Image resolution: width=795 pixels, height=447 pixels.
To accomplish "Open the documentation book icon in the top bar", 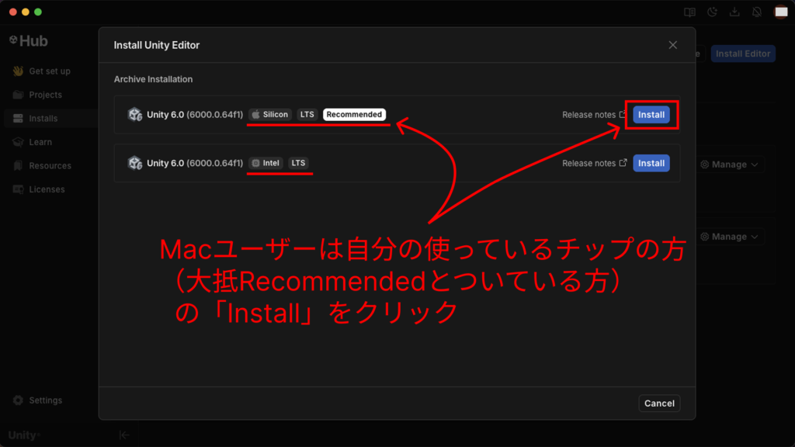I will (x=689, y=12).
